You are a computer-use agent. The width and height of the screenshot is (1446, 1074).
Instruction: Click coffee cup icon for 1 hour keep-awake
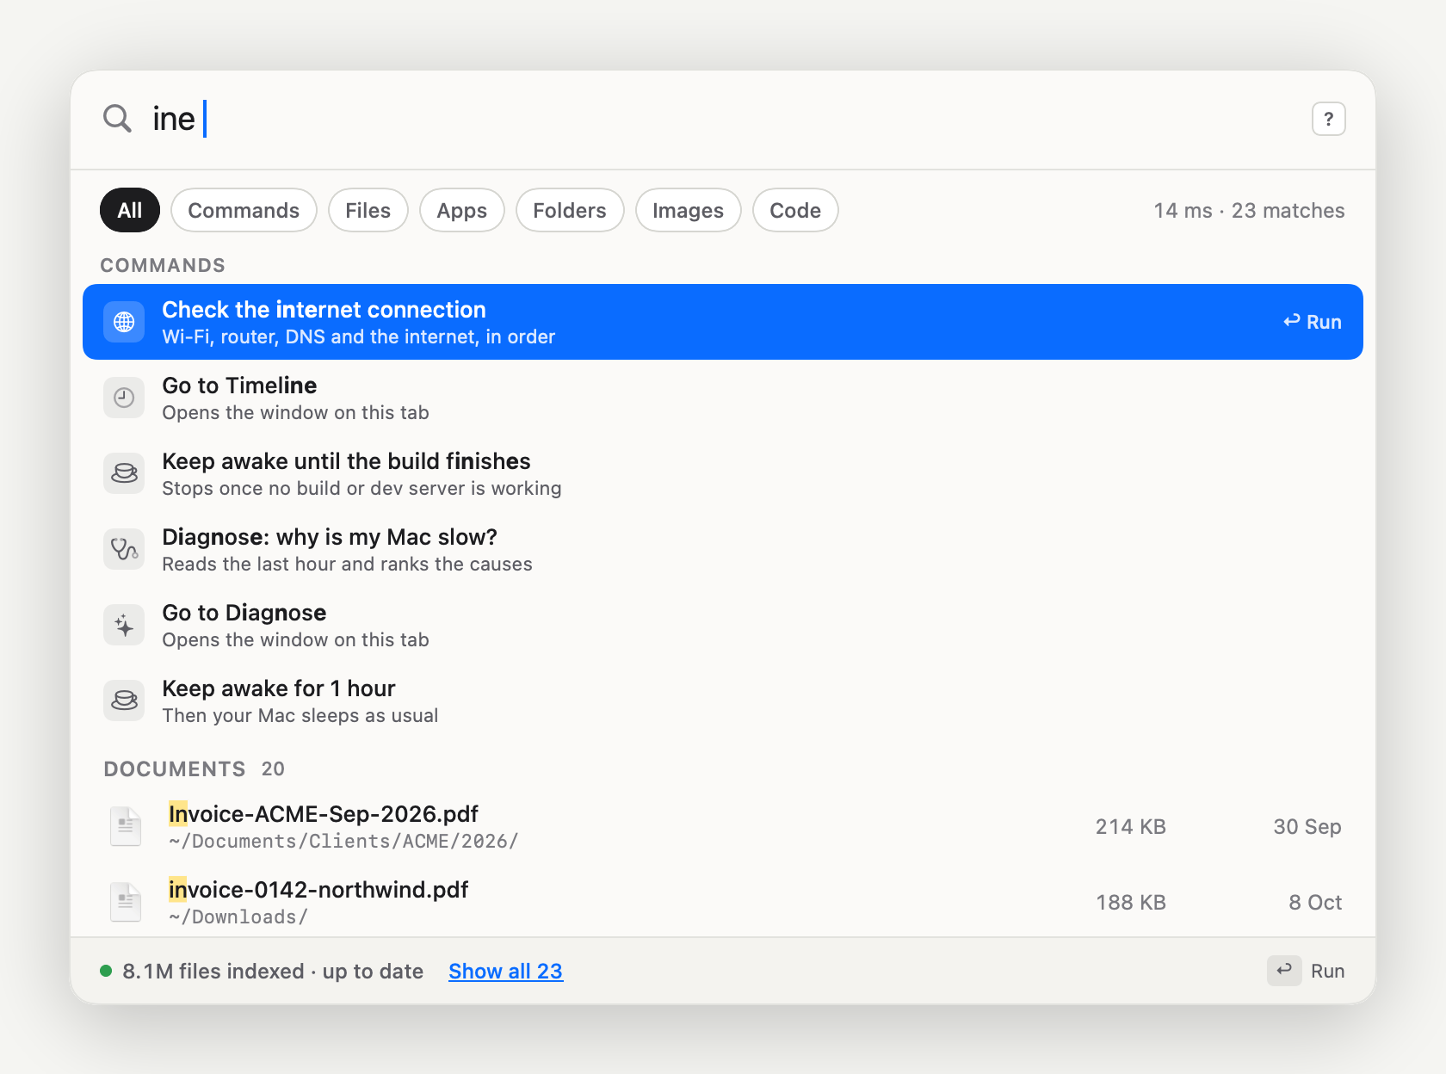124,701
